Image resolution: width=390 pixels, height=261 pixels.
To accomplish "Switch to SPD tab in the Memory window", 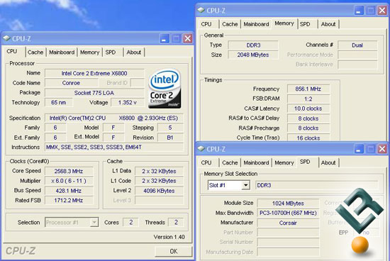I will click(x=305, y=24).
